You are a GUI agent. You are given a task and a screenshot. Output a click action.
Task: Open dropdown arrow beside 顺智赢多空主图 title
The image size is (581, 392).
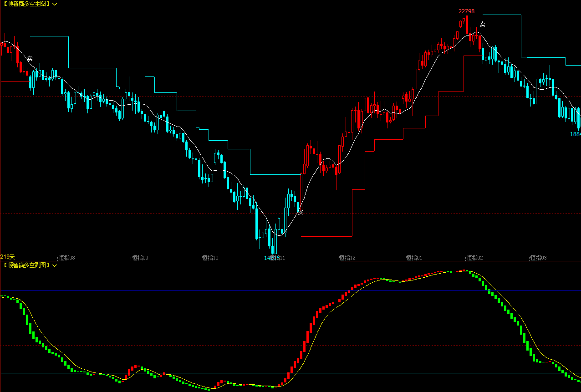tap(55, 4)
